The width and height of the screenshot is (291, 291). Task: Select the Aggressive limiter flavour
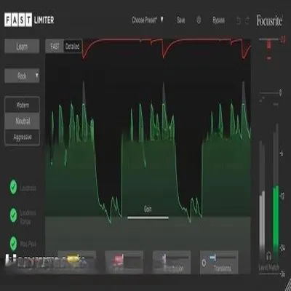coord(23,137)
